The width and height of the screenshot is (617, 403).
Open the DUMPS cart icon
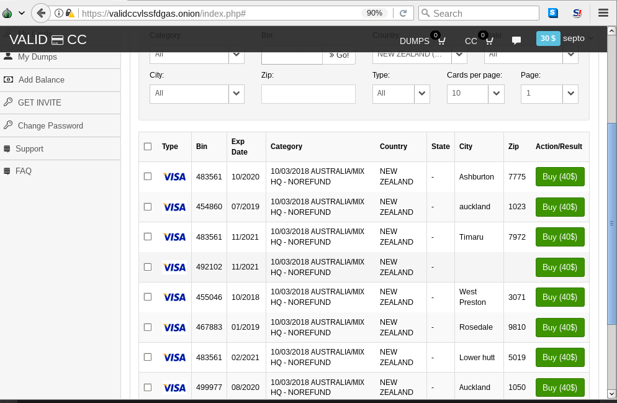pos(441,40)
